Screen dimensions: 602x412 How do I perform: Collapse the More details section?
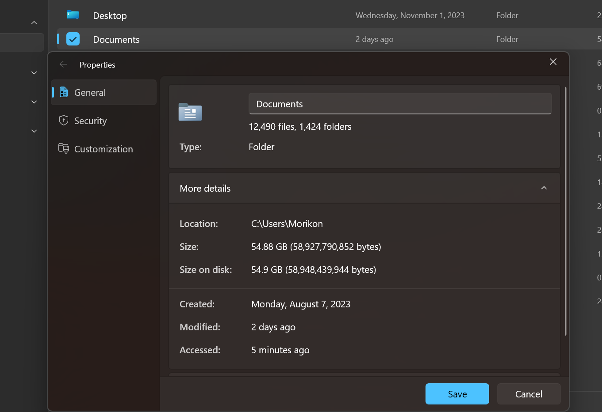tap(544, 188)
